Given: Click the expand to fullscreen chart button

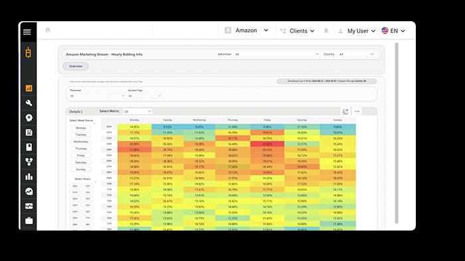Looking at the screenshot, I should [x=345, y=111].
